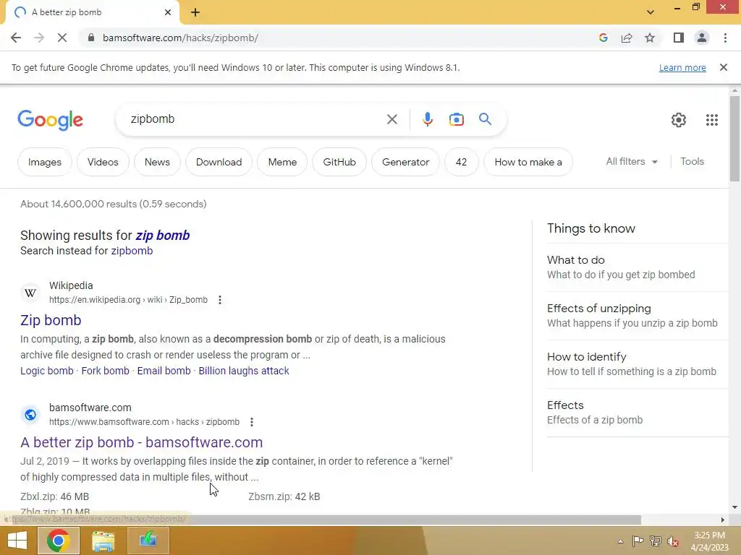The height and width of the screenshot is (555, 741).
Task: Click the Google icon in the address bar
Action: [603, 38]
